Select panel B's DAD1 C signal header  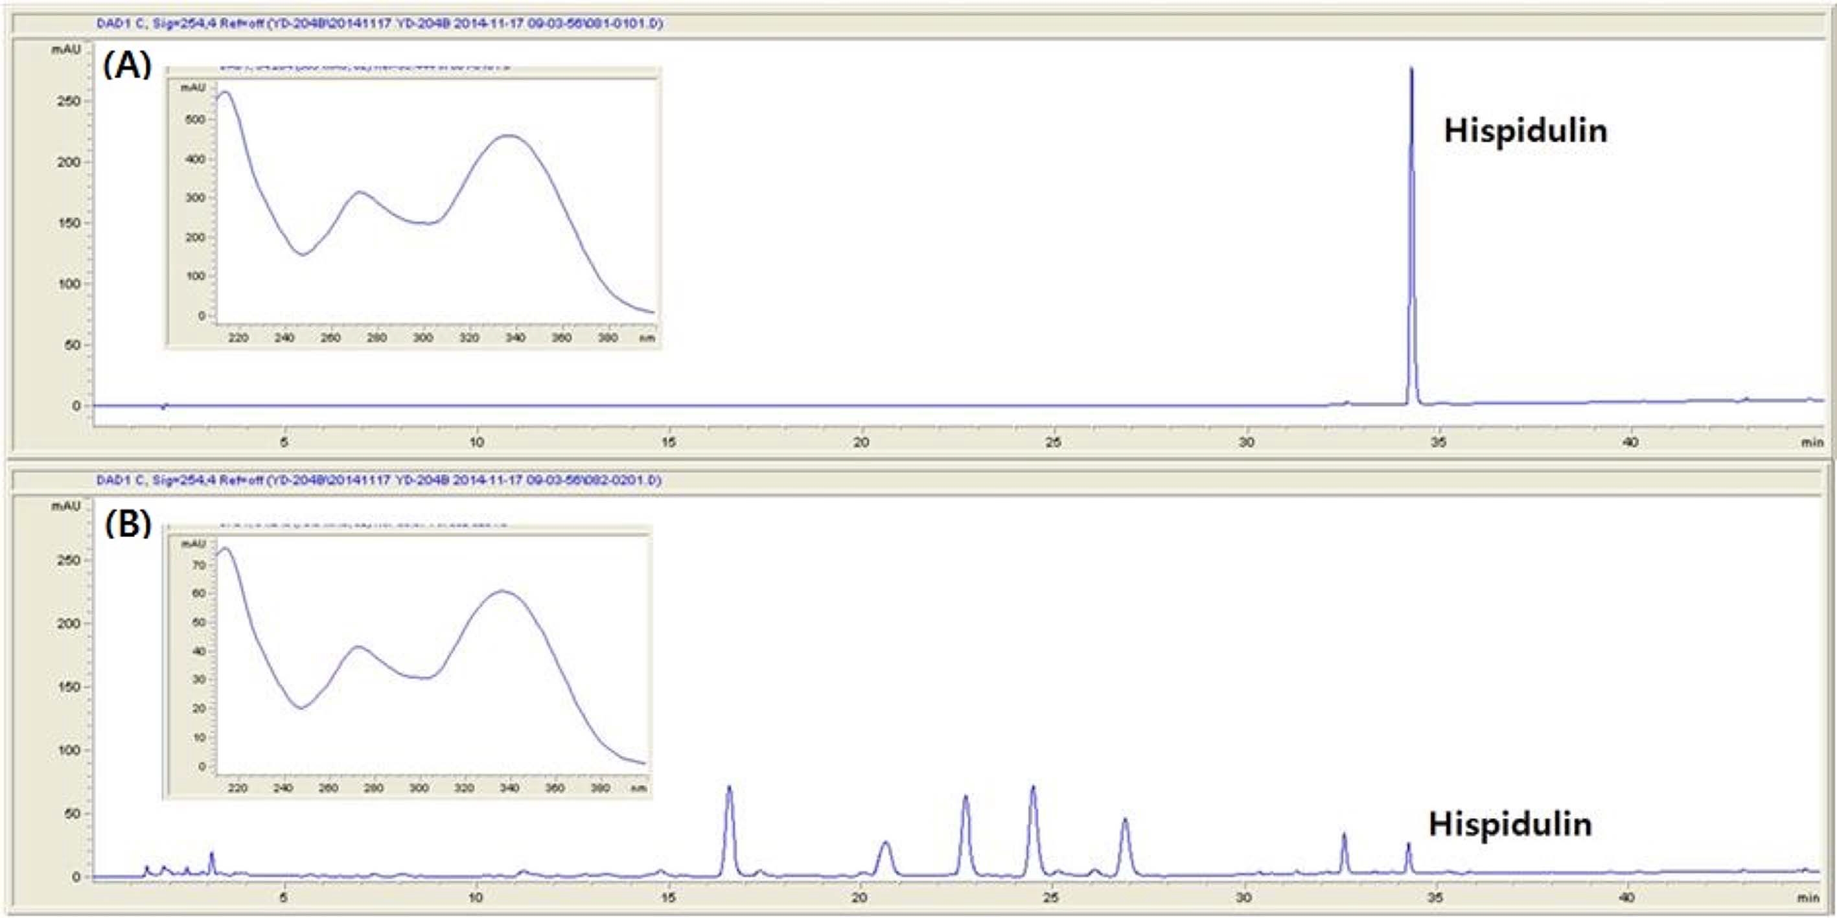(378, 481)
